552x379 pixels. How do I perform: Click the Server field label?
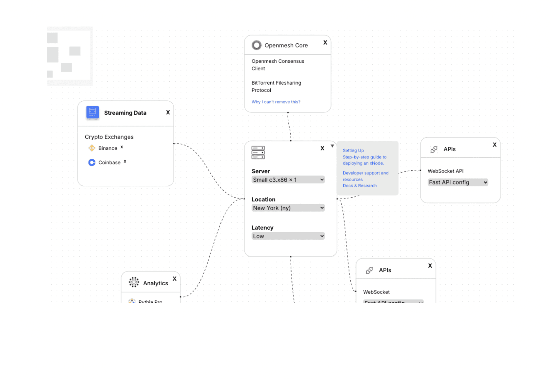tap(261, 171)
